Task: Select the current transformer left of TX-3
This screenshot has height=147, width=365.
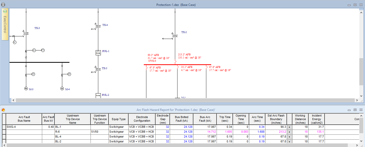Action: pos(14,36)
